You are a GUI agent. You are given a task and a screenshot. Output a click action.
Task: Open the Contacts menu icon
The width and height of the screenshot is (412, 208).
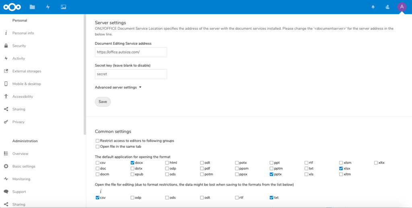387,7
